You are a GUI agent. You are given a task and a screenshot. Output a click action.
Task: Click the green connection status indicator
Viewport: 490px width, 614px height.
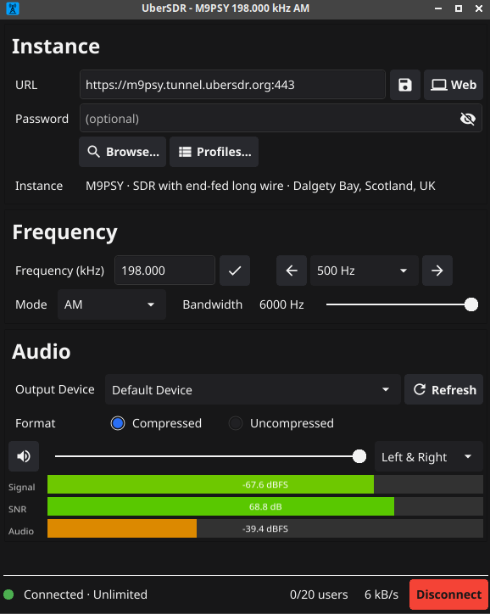pos(8,594)
